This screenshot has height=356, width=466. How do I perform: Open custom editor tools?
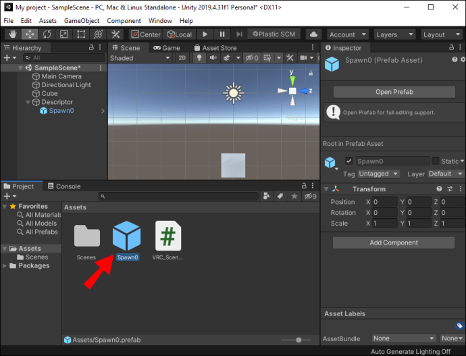point(115,34)
